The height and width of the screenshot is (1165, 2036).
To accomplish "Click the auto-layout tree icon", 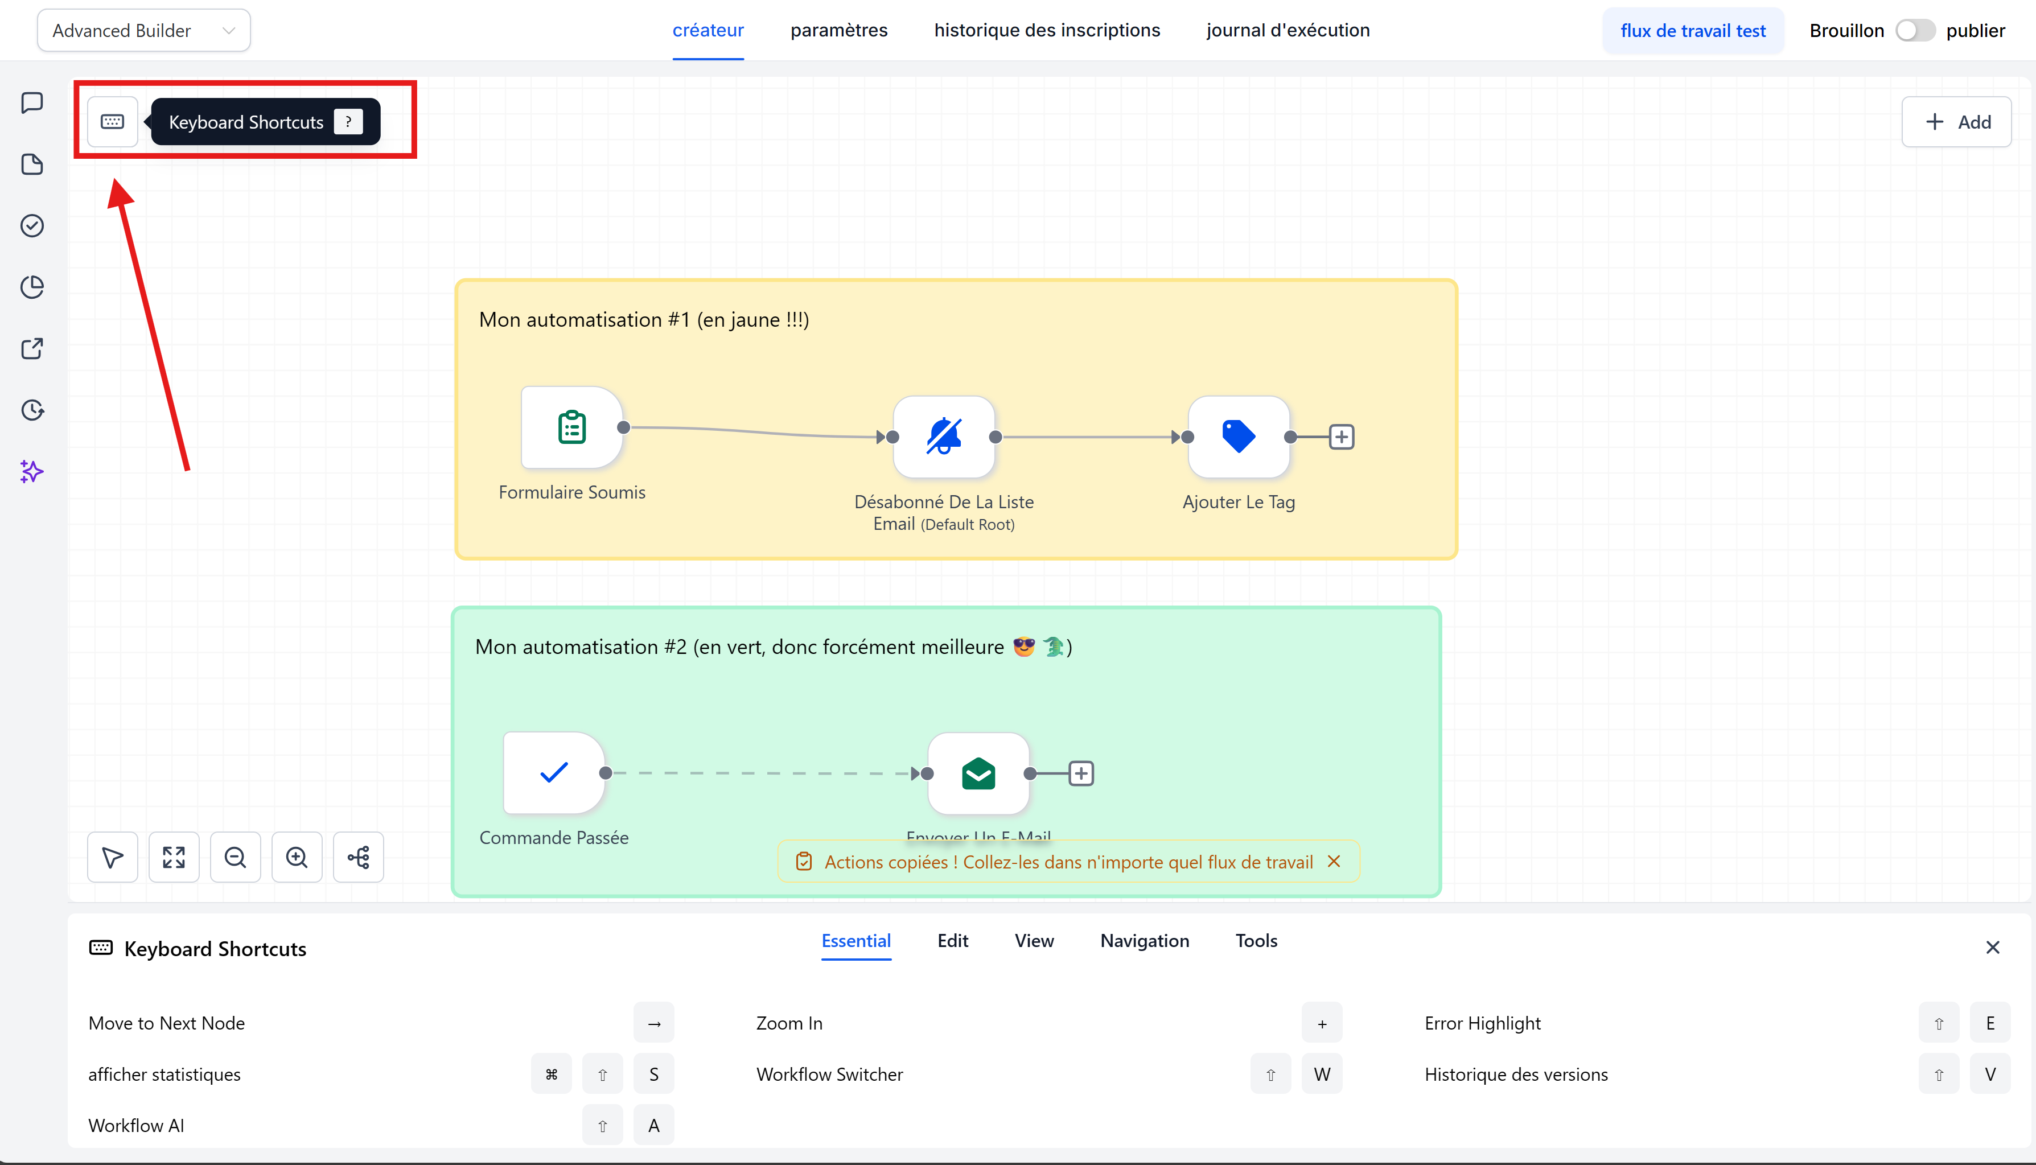I will pyautogui.click(x=359, y=857).
